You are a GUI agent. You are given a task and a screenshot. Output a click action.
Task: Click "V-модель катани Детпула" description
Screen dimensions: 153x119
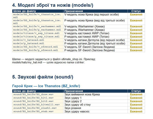pos(95,40)
